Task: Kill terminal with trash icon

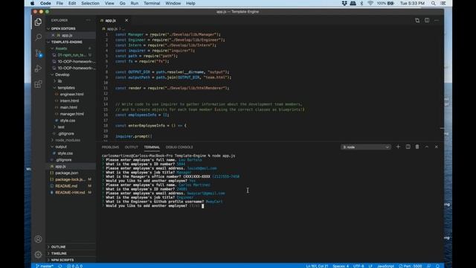Action: (x=417, y=147)
